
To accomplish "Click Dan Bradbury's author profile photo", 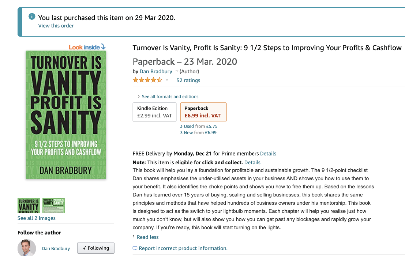I will click(27, 248).
